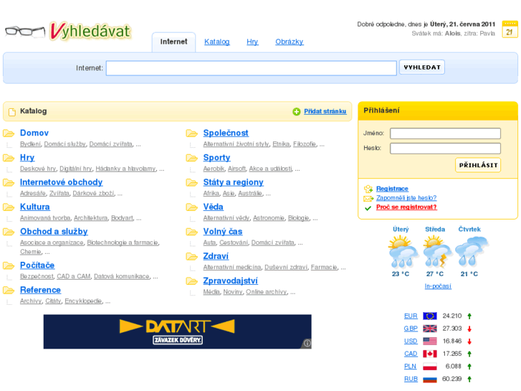
Task: Open the Hry catalog category heading
Action: click(27, 158)
